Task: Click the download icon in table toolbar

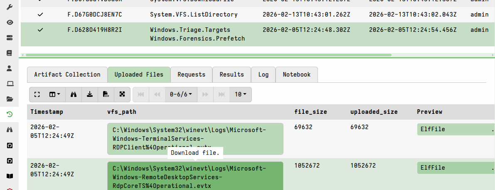Action: [89, 94]
